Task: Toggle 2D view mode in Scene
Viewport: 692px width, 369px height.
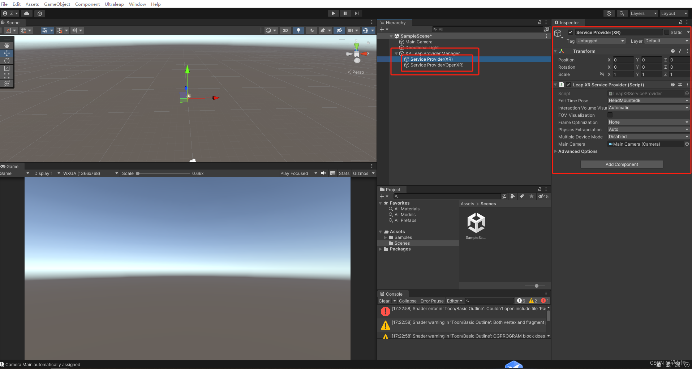Action: click(x=285, y=30)
